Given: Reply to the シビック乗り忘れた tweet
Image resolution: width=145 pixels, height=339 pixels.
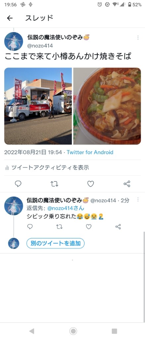Looking at the screenshot, I should click(x=30, y=226).
